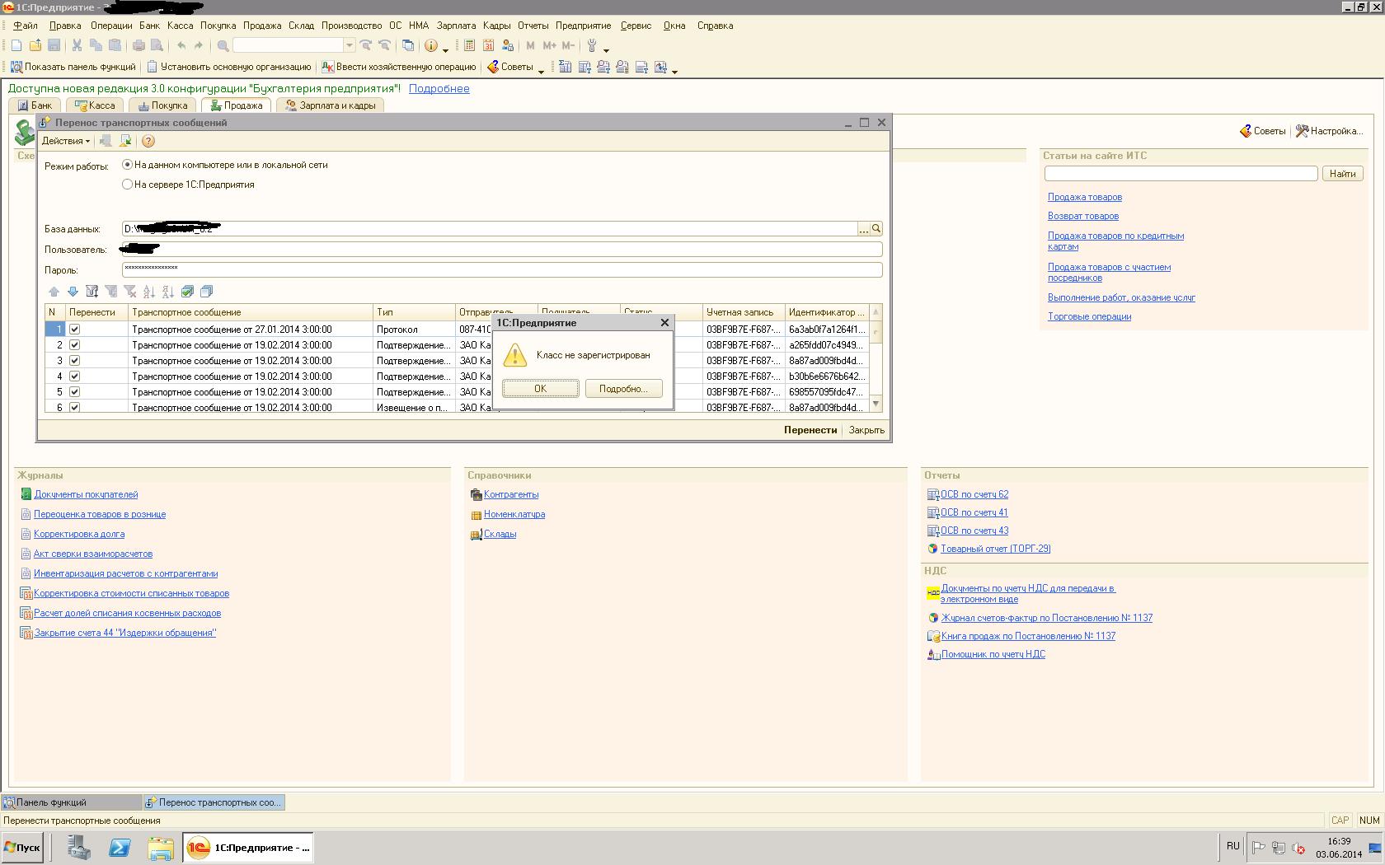Viewport: 1385px width, 865px height.
Task: Click the uncheck all flags icon
Action: click(x=206, y=292)
